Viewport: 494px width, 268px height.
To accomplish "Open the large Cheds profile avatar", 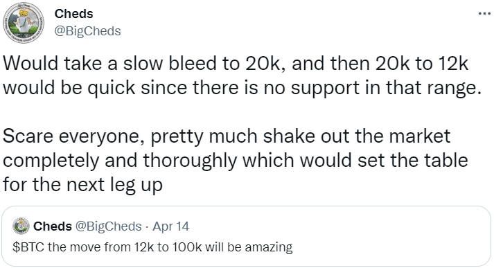I will point(24,23).
